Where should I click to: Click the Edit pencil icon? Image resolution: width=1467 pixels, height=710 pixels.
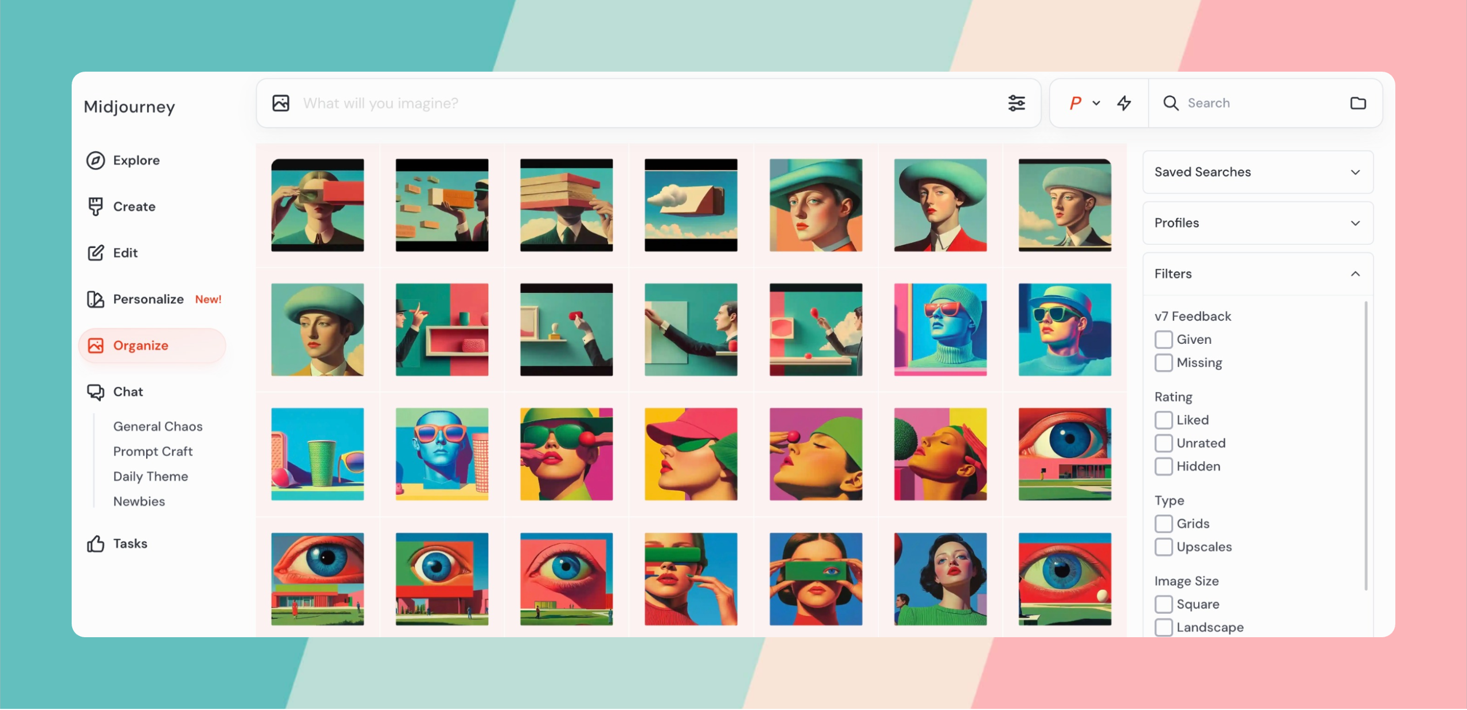(x=95, y=253)
